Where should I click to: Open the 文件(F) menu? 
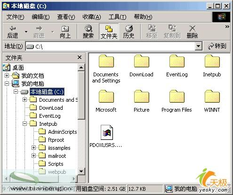point(15,17)
